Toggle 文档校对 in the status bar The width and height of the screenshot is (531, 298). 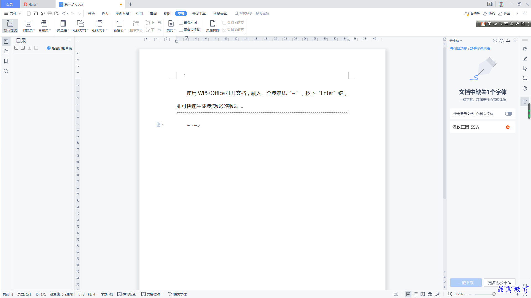[x=151, y=294]
